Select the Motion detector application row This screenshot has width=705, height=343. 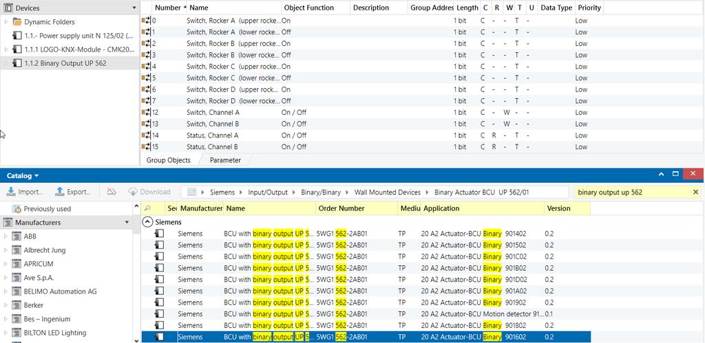[x=366, y=314]
